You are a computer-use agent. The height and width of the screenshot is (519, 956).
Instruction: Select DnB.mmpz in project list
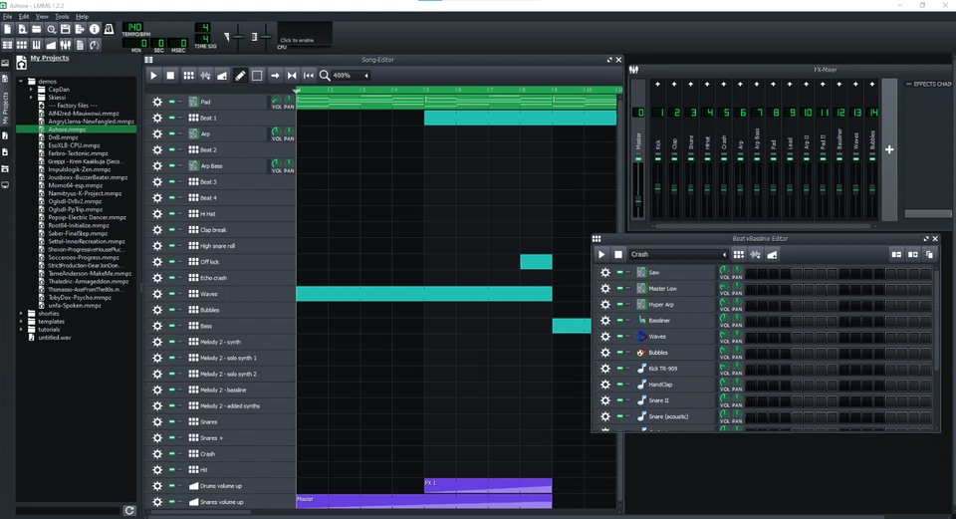point(63,137)
